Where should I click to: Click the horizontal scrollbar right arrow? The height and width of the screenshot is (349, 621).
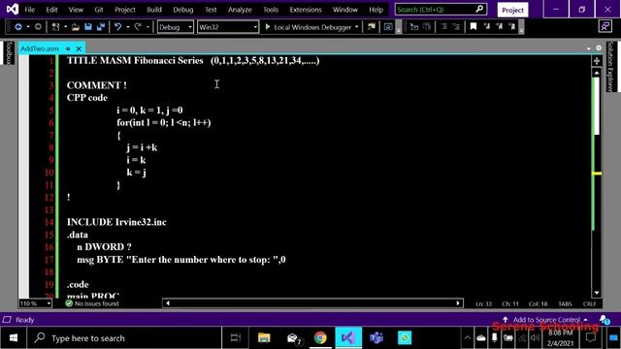click(x=458, y=303)
